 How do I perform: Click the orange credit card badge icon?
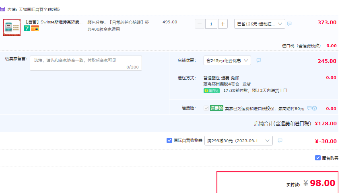(x=35, y=28)
